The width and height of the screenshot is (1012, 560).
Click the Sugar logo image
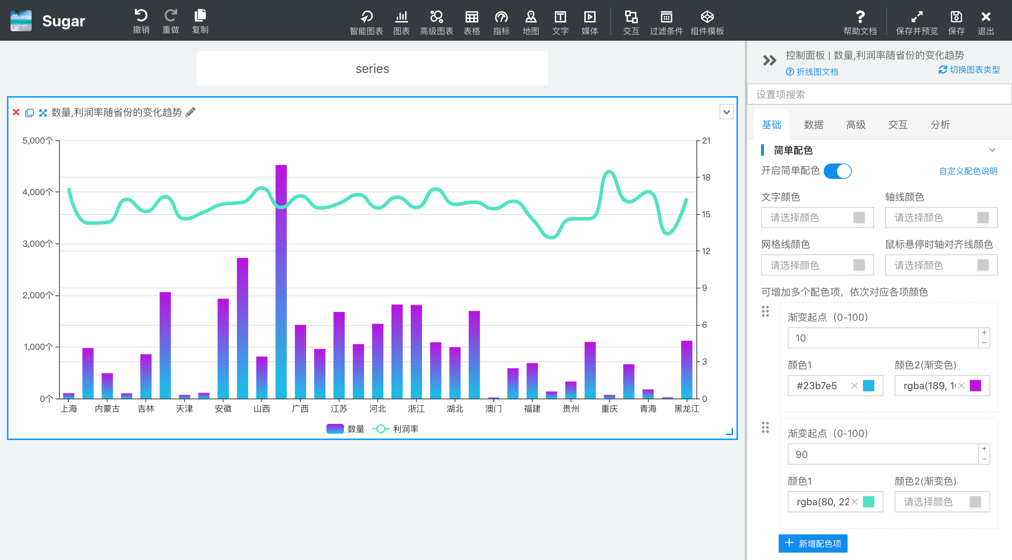click(21, 20)
